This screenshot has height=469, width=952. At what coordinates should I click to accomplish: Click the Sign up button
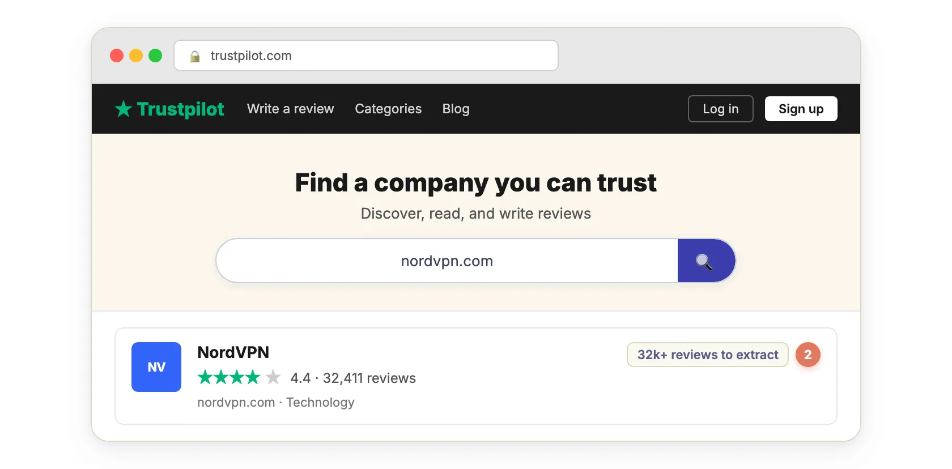801,109
